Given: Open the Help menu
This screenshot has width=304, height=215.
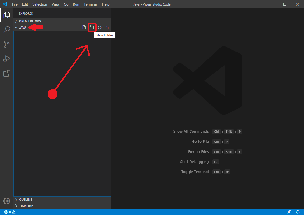Looking at the screenshot, I should click(x=106, y=4).
